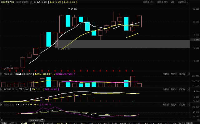Viewport: 200px width, 124px height.
Task: Open the 沪股通(SH) overlay option
Action: [148, 2]
